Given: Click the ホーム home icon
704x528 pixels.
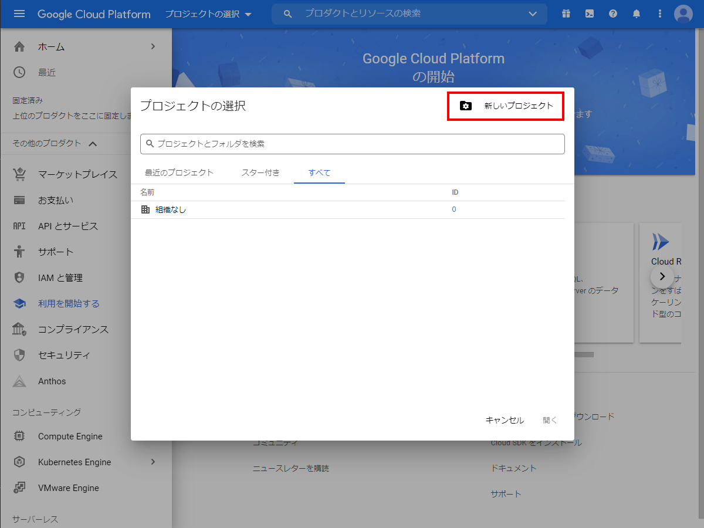Looking at the screenshot, I should point(19,46).
